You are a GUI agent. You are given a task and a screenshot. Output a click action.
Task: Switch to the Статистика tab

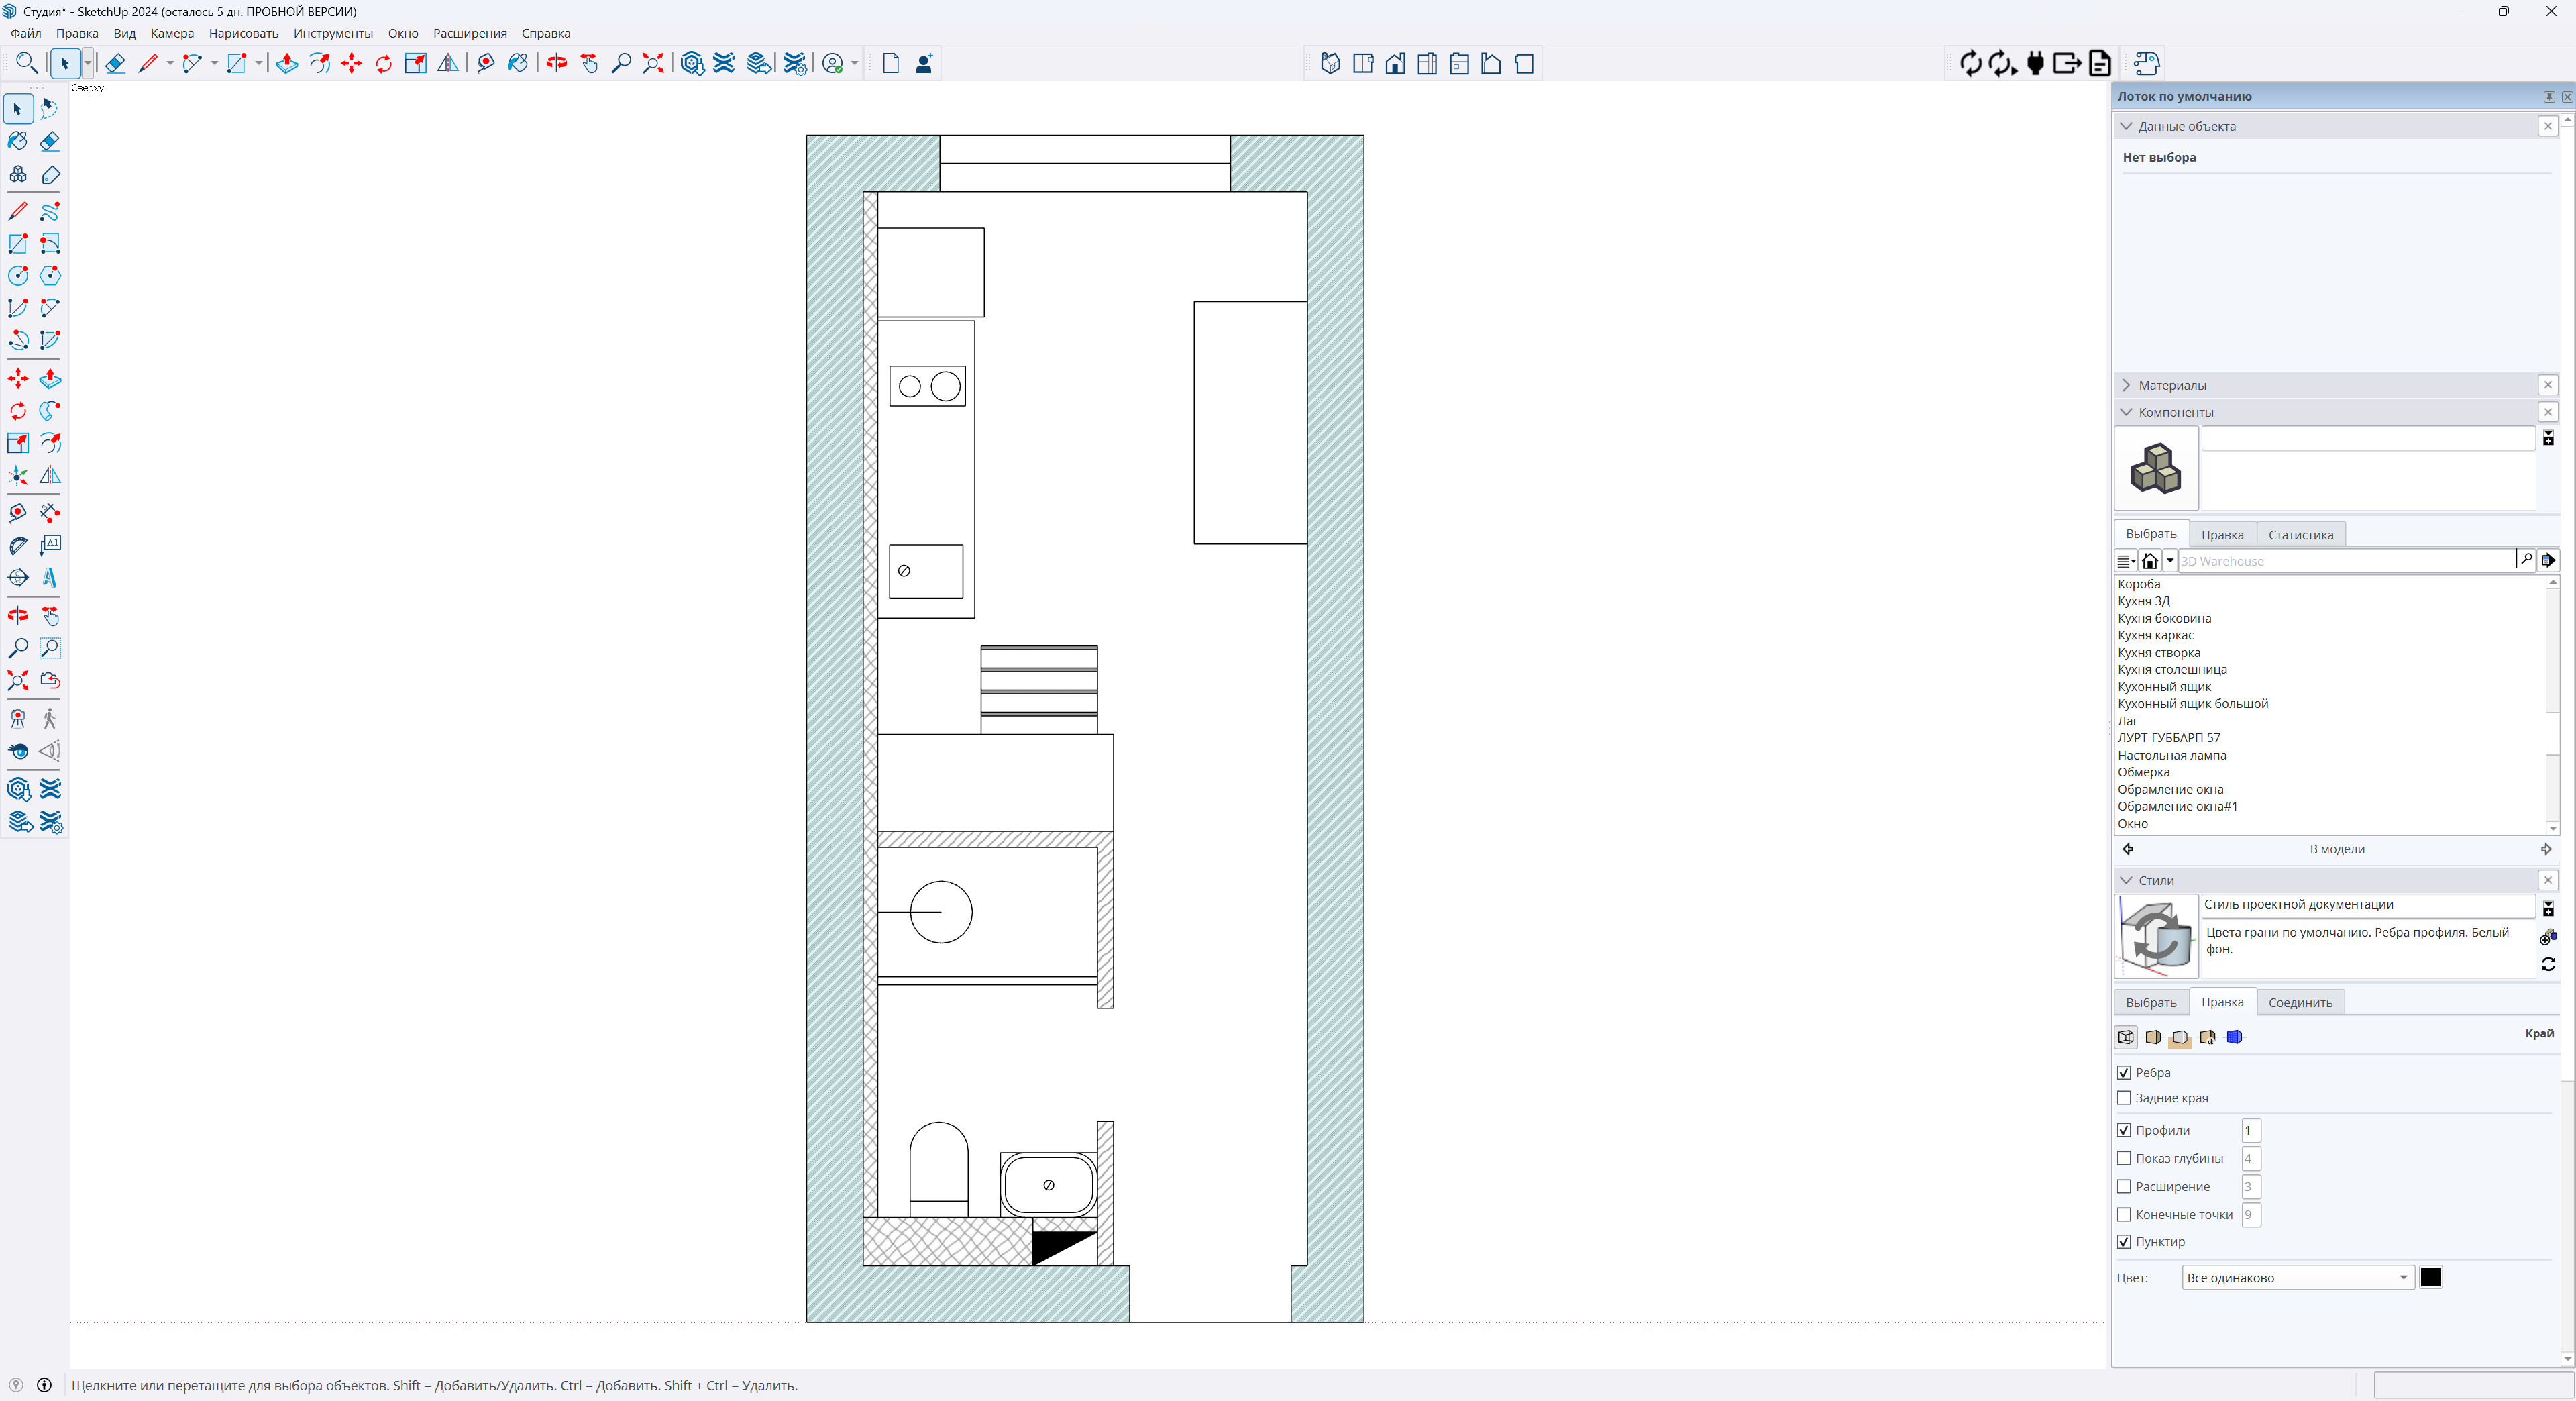point(2300,535)
